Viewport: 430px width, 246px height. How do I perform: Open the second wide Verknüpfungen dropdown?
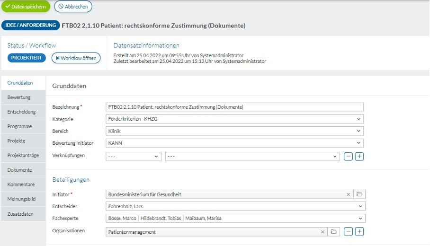click(x=252, y=157)
